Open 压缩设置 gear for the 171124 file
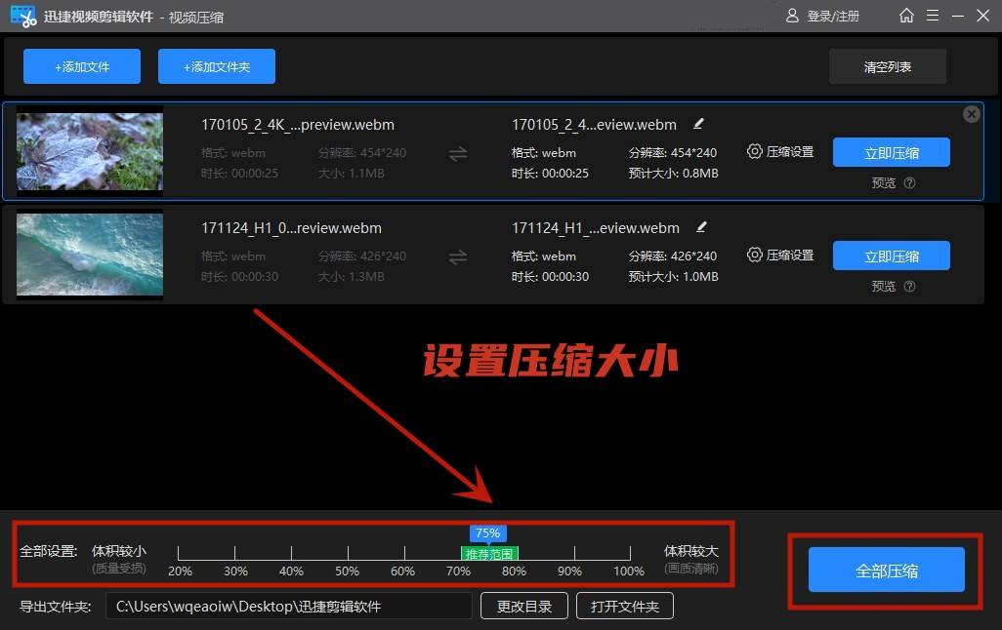1002x630 pixels. click(780, 256)
